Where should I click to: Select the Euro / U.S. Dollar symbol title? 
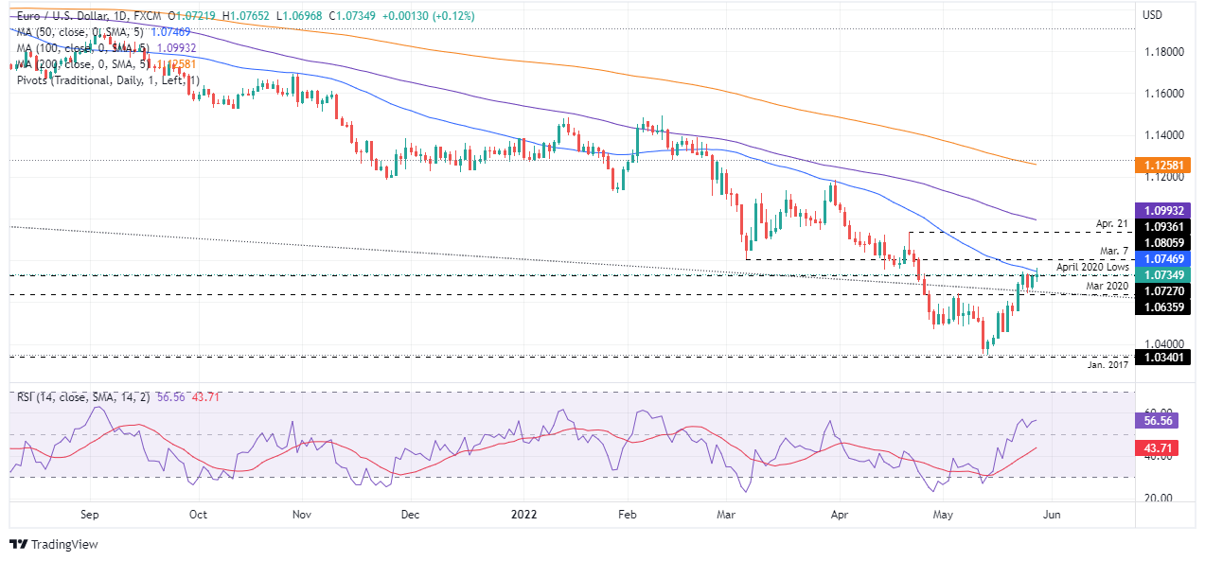click(x=66, y=17)
